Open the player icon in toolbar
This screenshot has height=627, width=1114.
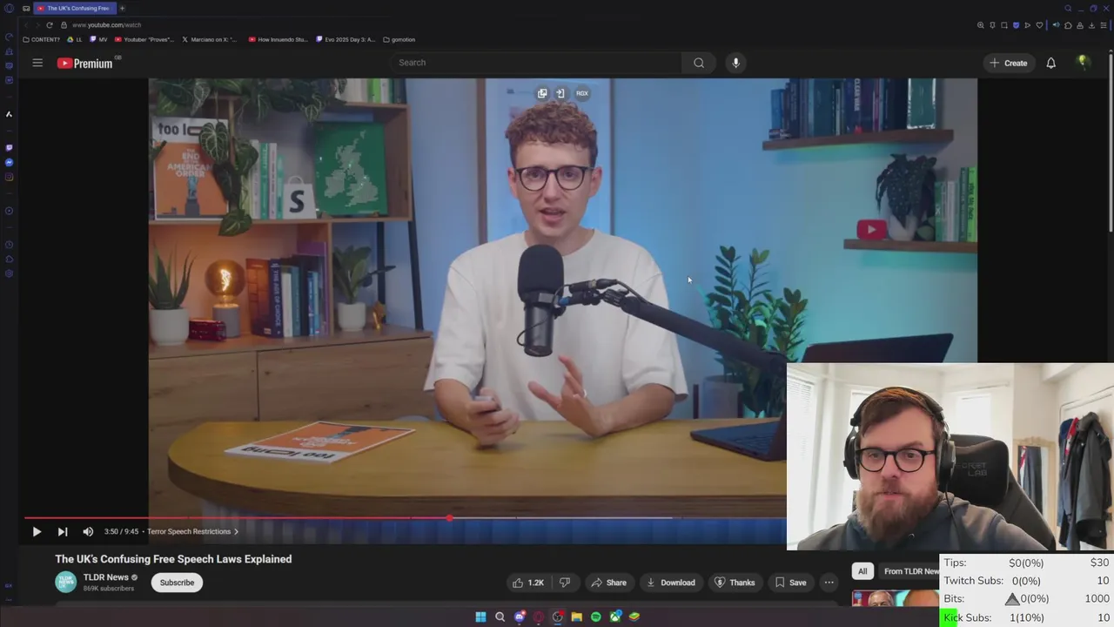[x=1027, y=25]
